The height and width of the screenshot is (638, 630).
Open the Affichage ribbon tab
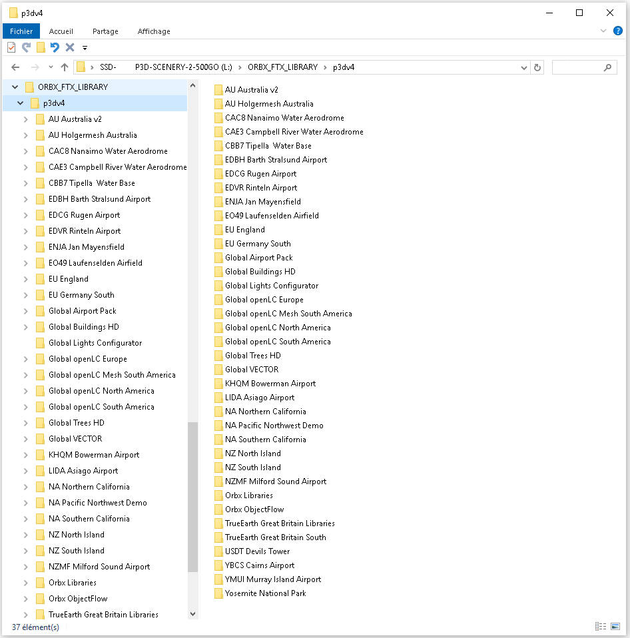pos(154,31)
